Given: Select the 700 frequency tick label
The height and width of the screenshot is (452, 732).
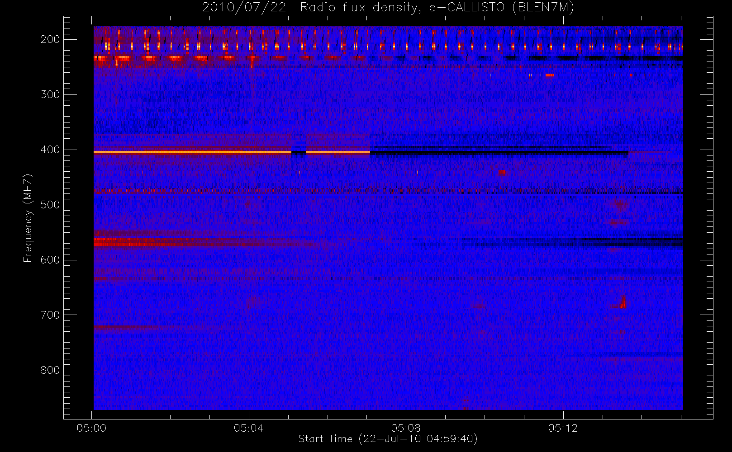Looking at the screenshot, I should 50,315.
